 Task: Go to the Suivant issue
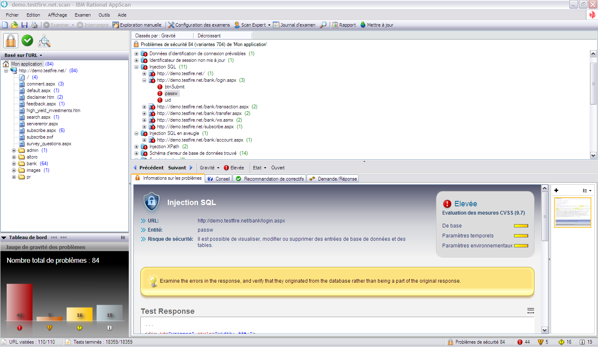[177, 168]
